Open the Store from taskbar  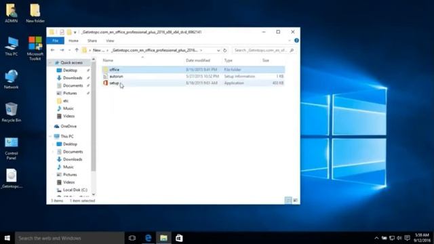[x=179, y=238]
